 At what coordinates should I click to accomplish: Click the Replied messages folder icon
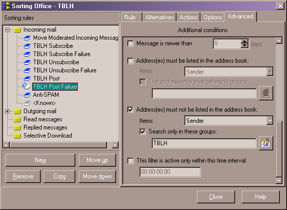(x=17, y=127)
